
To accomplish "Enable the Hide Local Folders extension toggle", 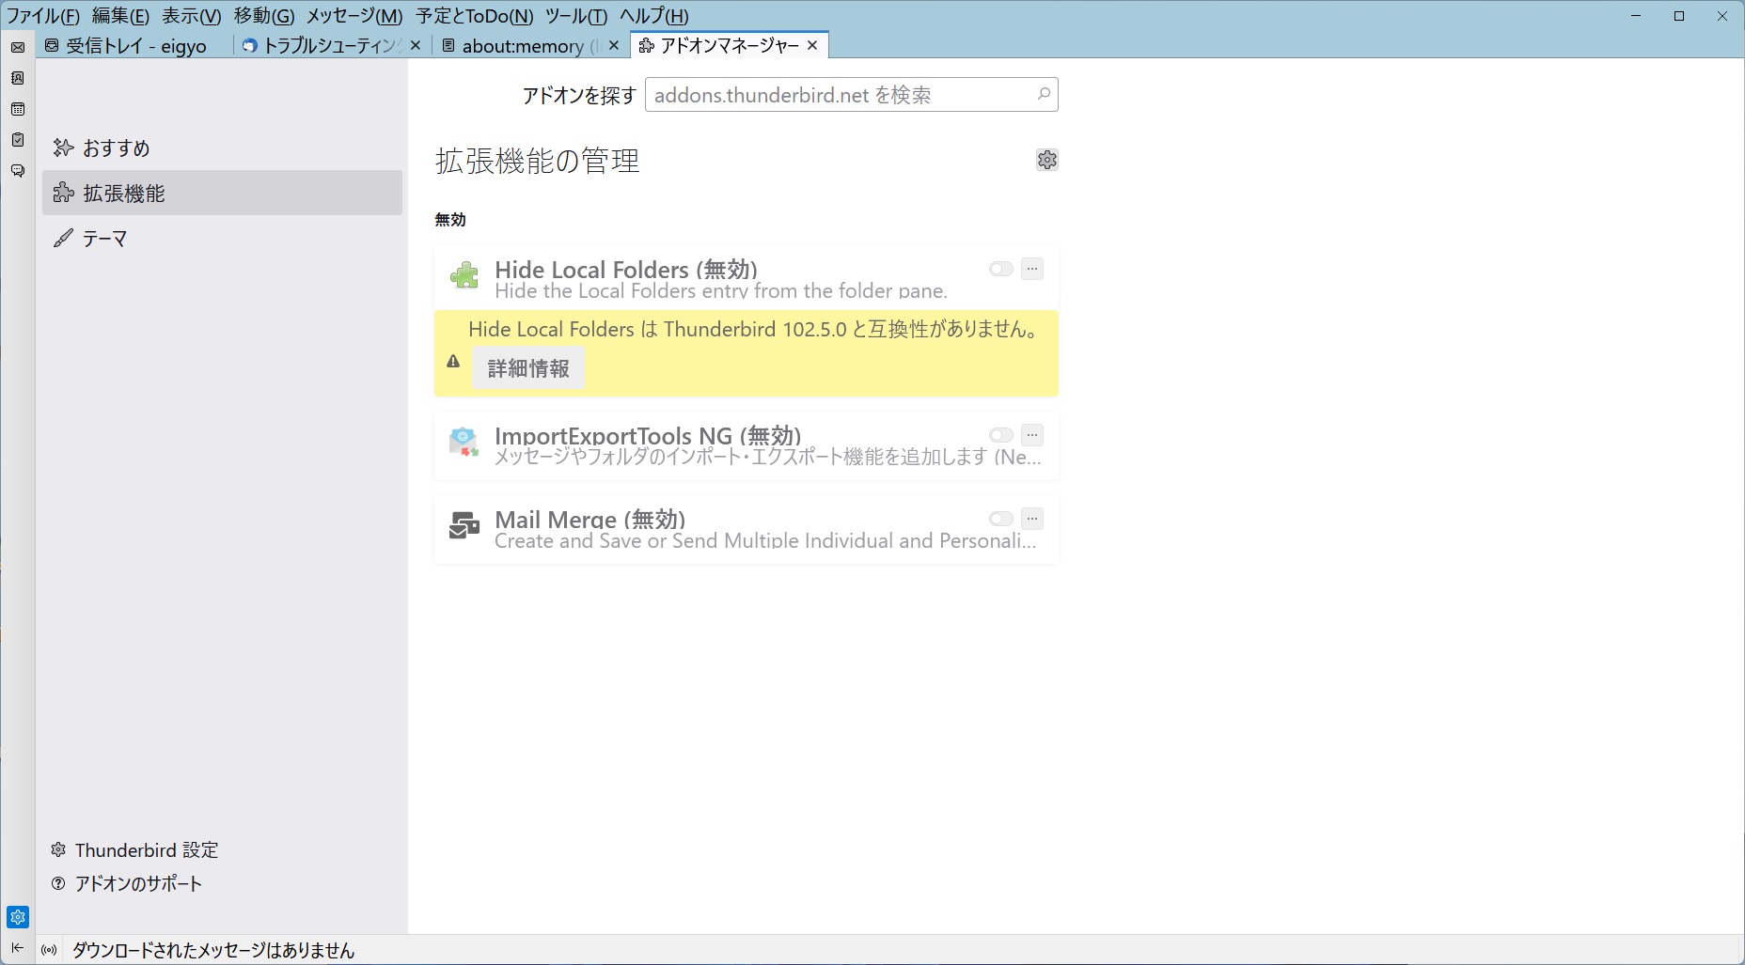I will point(1000,270).
